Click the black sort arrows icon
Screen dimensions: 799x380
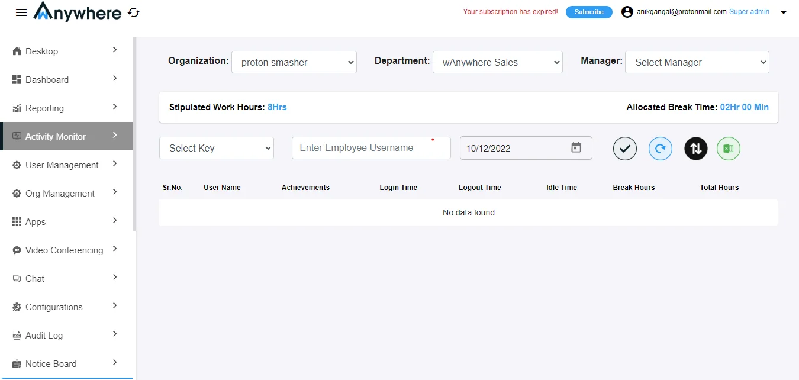coord(696,149)
